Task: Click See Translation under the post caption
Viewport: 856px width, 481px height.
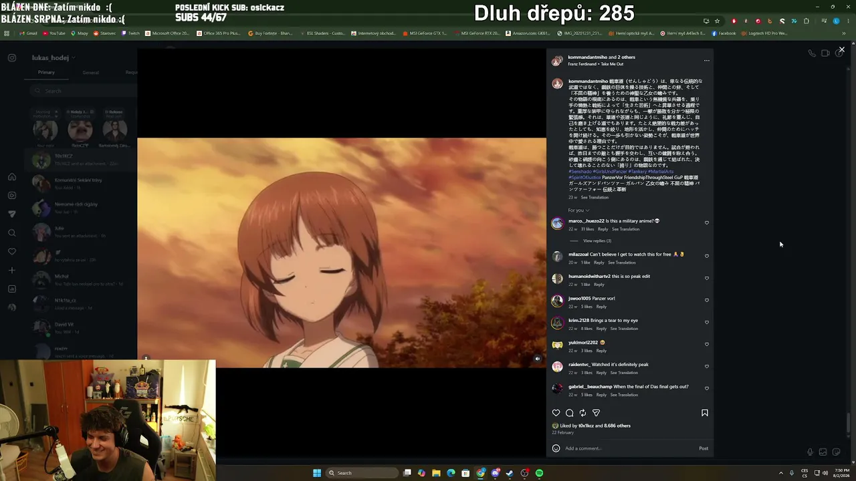Action: [595, 198]
